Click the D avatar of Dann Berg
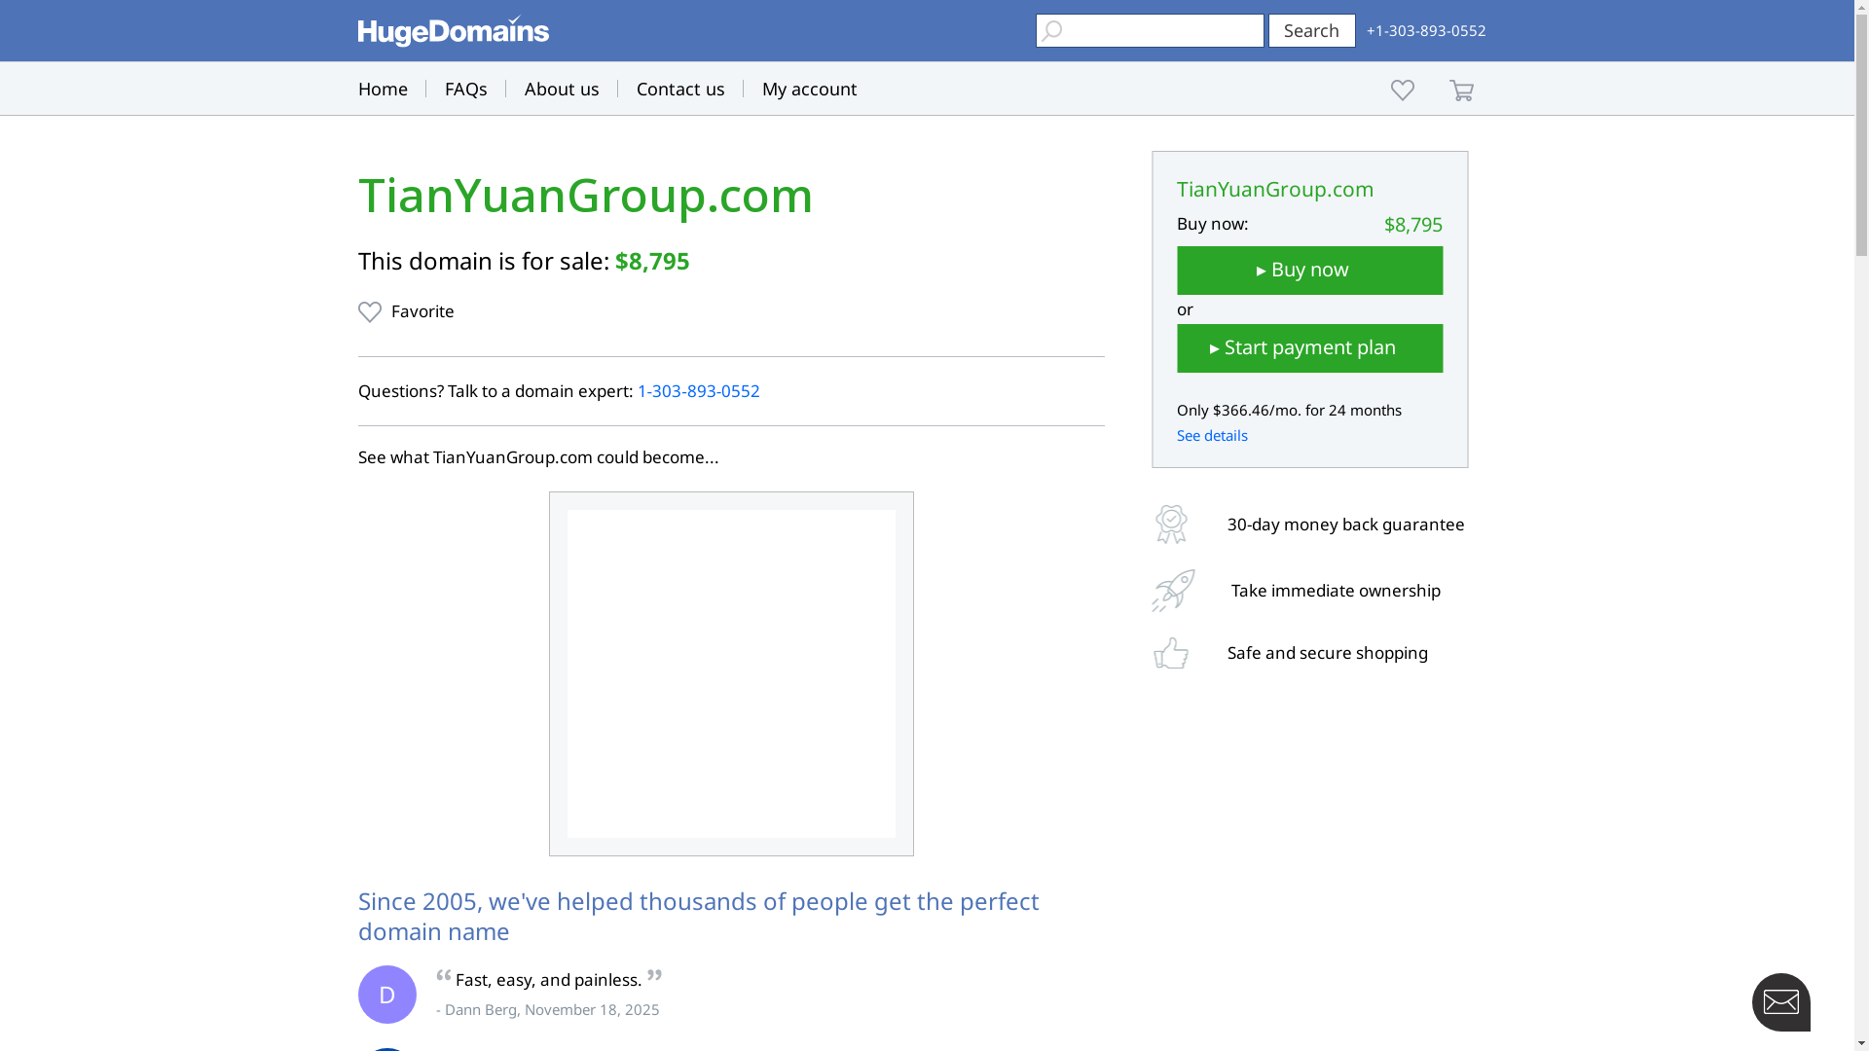Viewport: 1869px width, 1051px height. click(x=386, y=995)
